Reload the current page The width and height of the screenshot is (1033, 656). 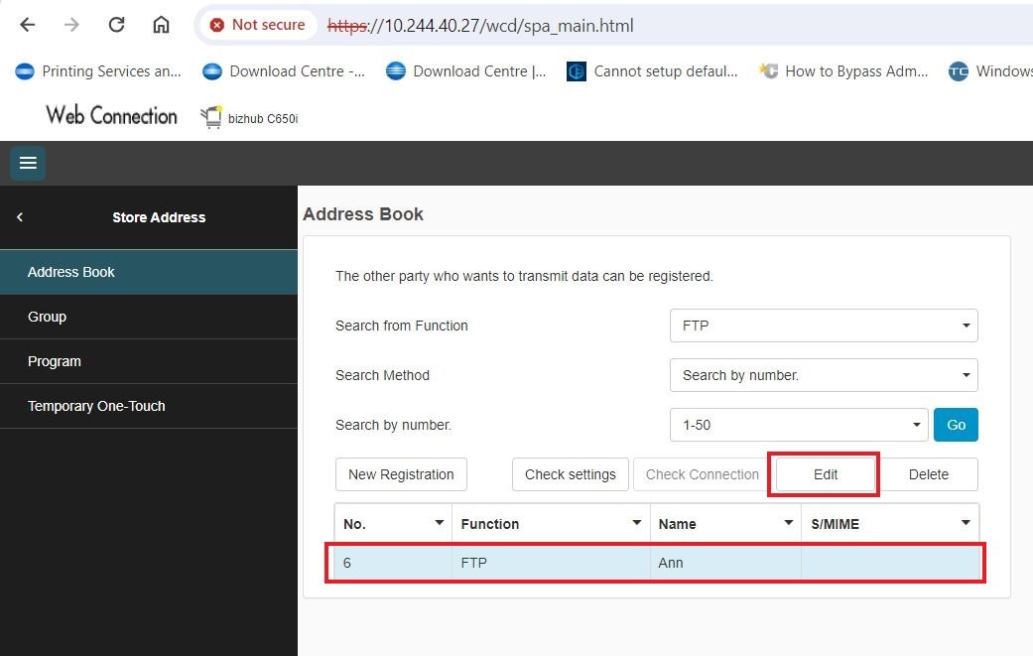point(116,25)
